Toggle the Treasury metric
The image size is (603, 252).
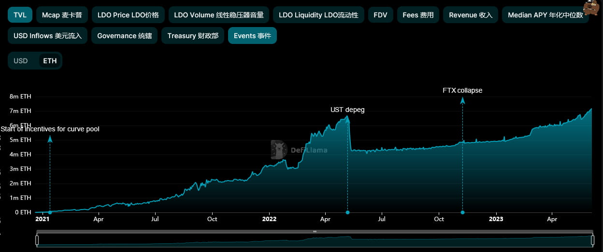(x=193, y=36)
